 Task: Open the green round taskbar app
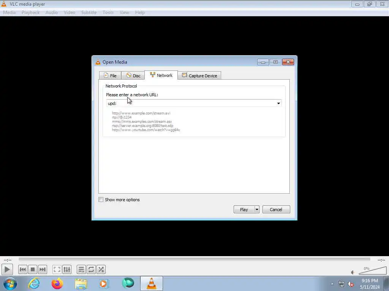click(128, 283)
